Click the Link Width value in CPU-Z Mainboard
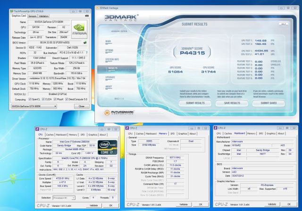The width and height of the screenshot is (302, 211). (x=249, y=189)
